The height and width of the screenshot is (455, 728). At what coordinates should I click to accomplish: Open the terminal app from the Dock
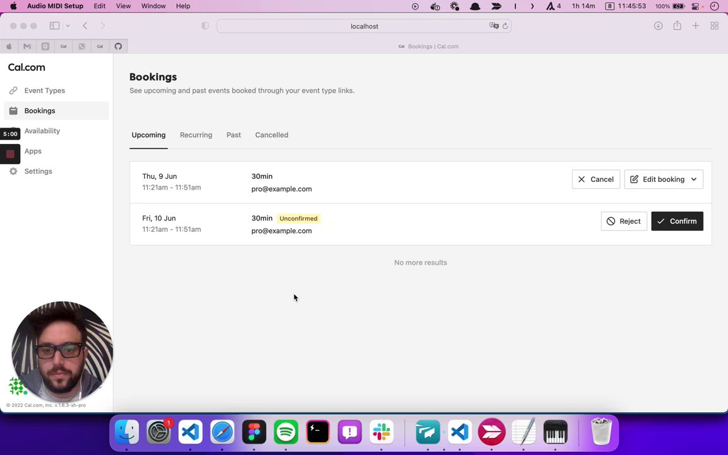tap(318, 432)
